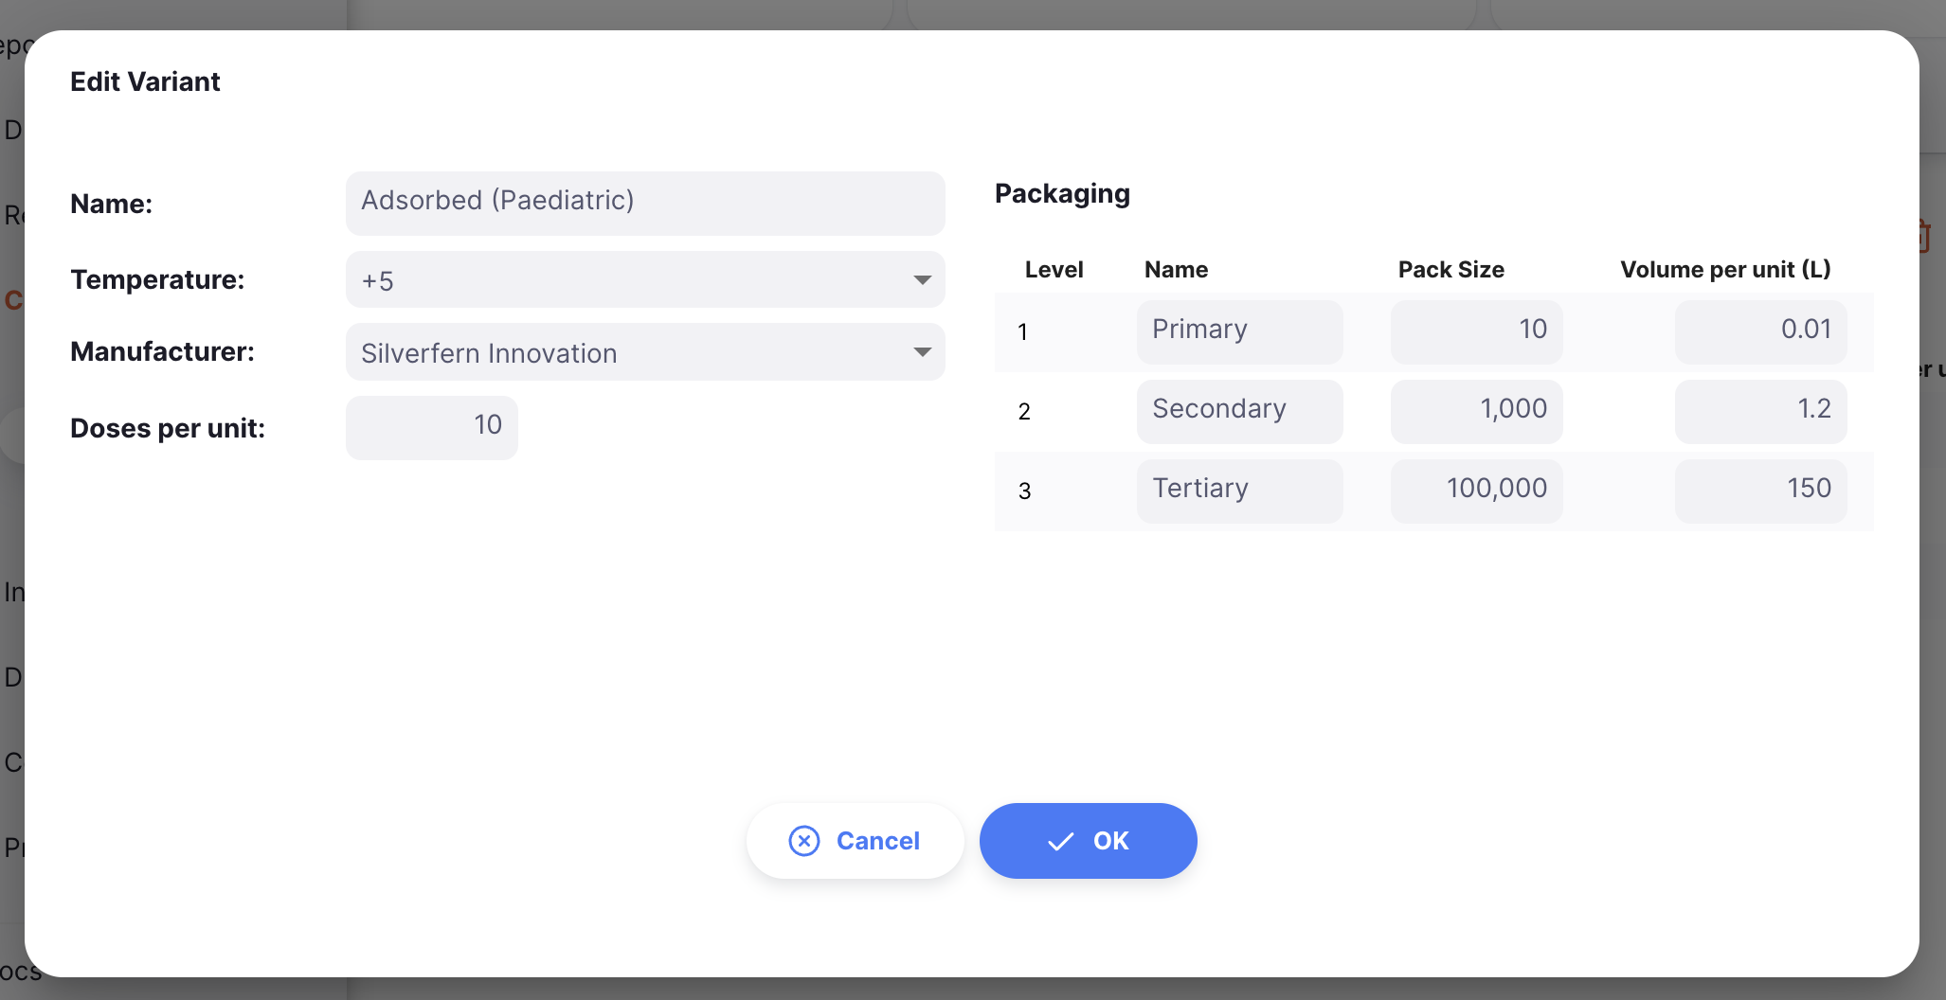This screenshot has height=1000, width=1946.
Task: Select the Silverfern Innovation manufacturer combo box
Action: 645,352
